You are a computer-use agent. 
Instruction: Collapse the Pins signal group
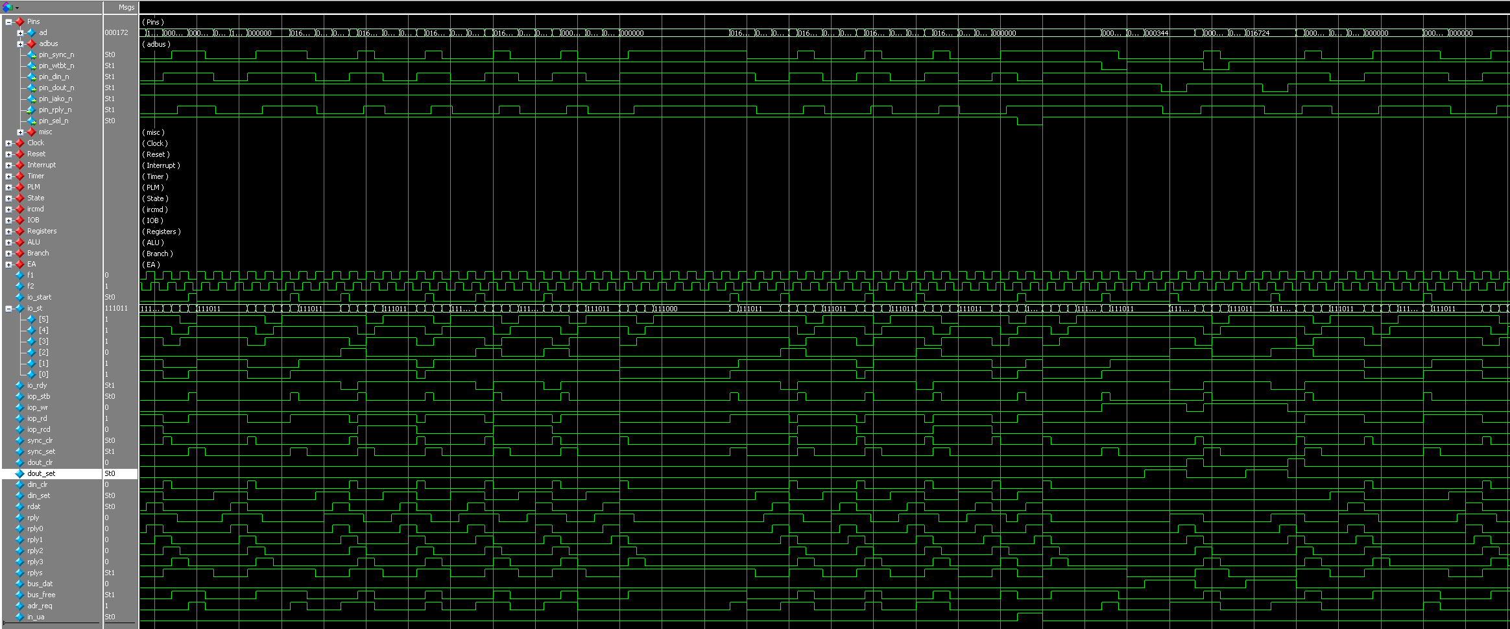pos(8,21)
